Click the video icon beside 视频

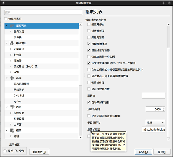(12, 130)
